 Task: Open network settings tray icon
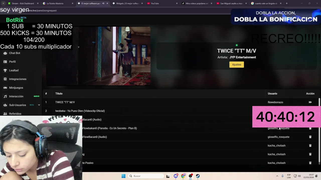tap(295, 176)
